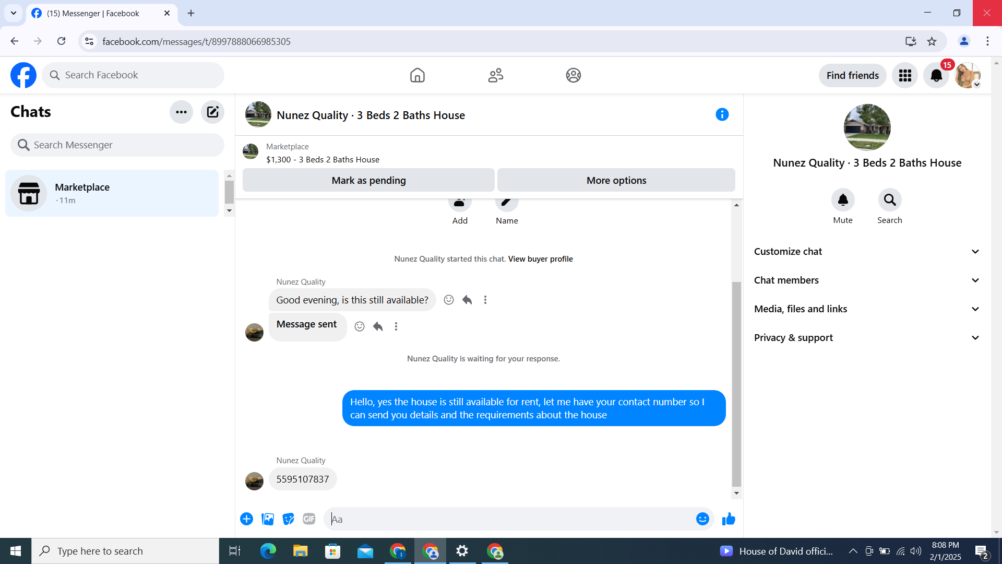Open the GIF picker
1002x564 pixels.
(x=309, y=519)
